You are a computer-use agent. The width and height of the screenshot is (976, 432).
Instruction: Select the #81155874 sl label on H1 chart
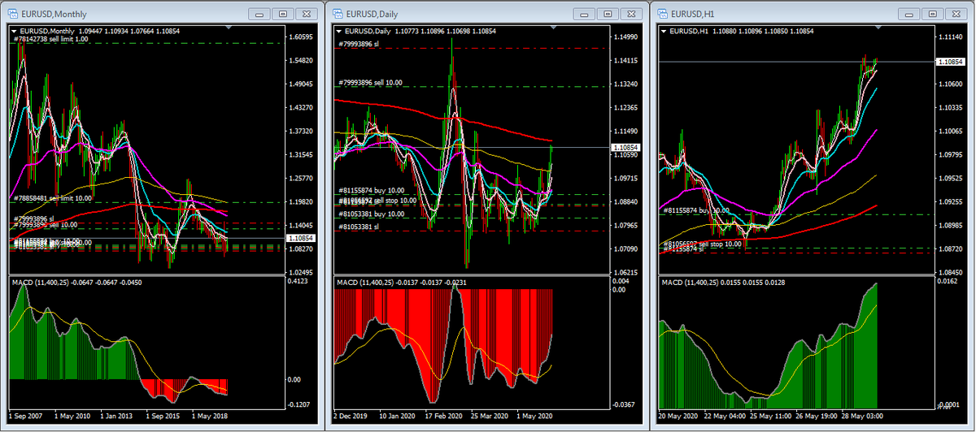(684, 249)
